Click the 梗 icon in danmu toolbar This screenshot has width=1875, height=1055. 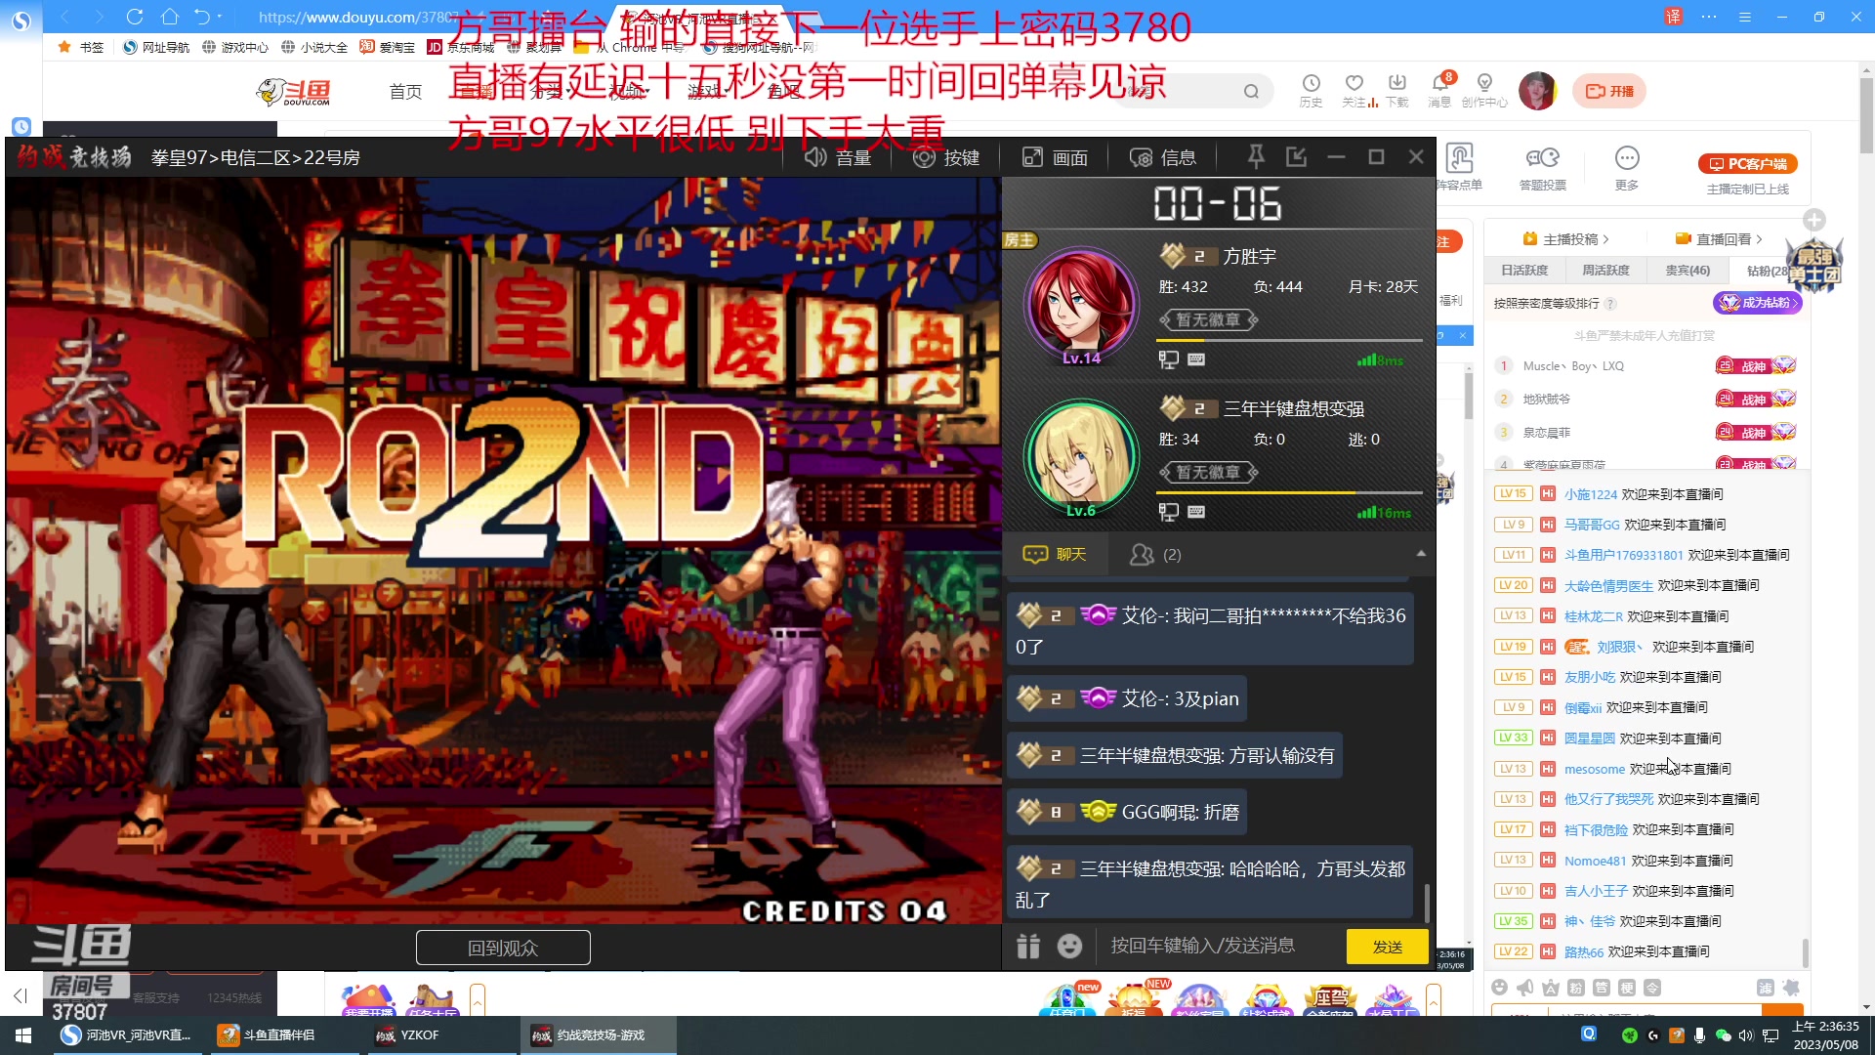click(1627, 988)
